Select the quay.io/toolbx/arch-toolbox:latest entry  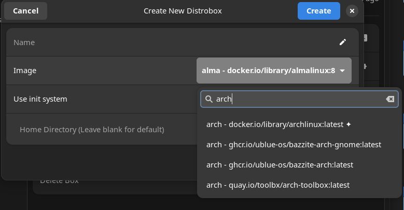point(278,185)
